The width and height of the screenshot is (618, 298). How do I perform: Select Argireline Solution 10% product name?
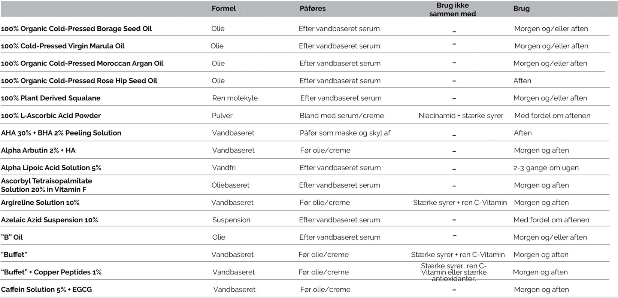point(40,203)
